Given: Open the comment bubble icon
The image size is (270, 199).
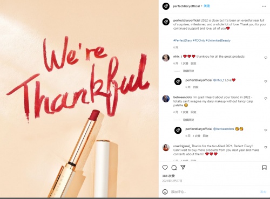Looking at the screenshot, I should pos(174,168).
